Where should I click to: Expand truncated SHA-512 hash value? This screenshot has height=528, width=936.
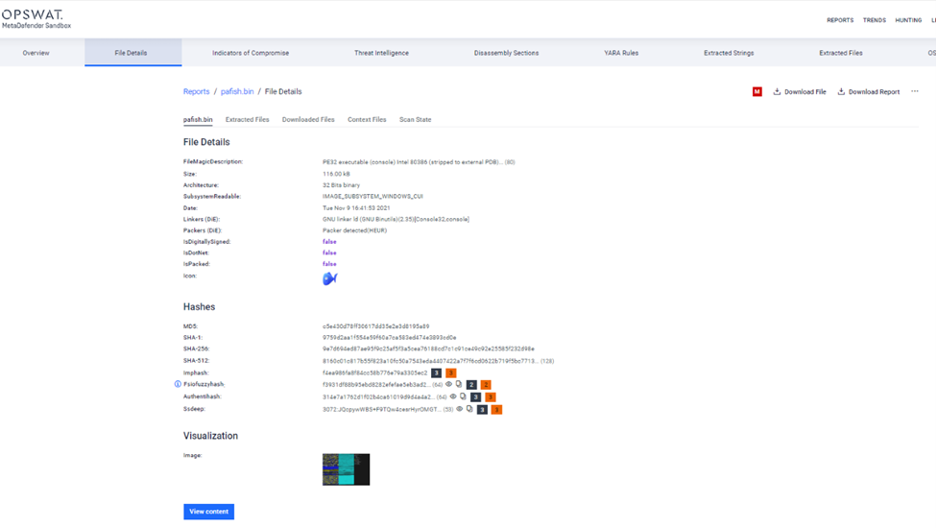click(x=547, y=361)
